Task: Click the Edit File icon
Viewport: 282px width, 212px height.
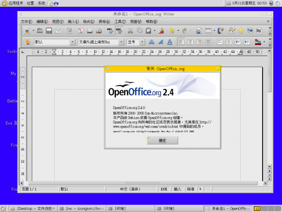Action: [x=70, y=30]
